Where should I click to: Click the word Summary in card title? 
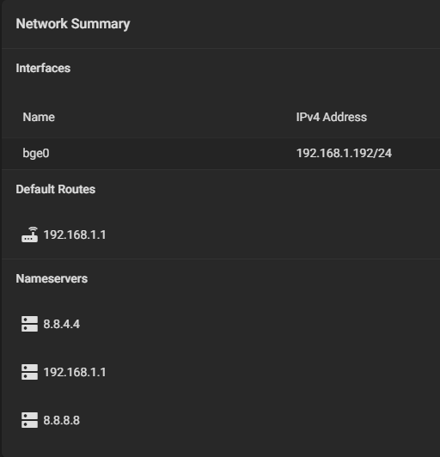101,24
